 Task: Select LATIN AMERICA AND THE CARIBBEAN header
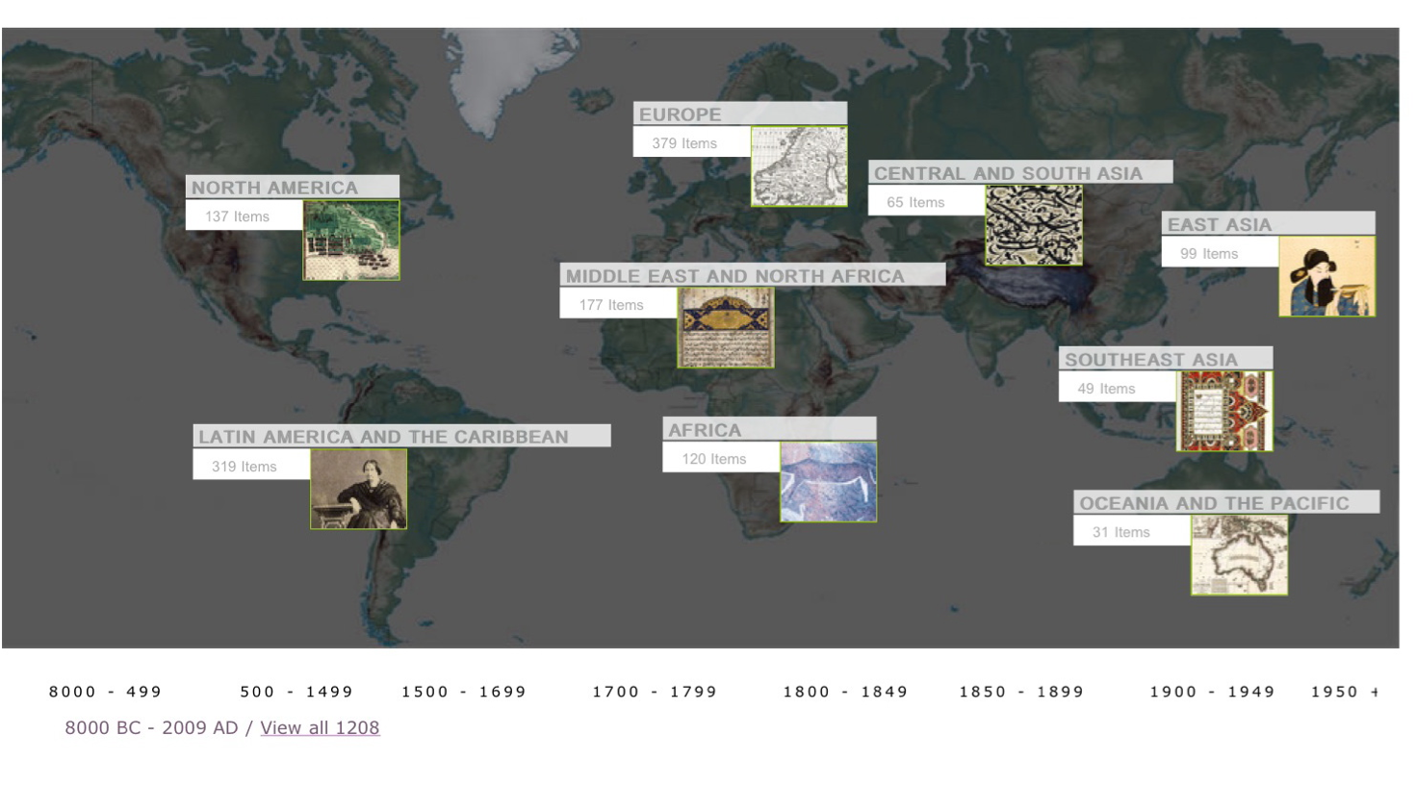(x=401, y=436)
